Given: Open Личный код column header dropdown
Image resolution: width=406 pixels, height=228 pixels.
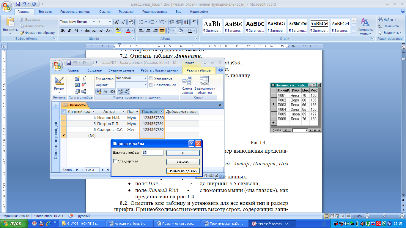Looking at the screenshot, I should (x=93, y=112).
